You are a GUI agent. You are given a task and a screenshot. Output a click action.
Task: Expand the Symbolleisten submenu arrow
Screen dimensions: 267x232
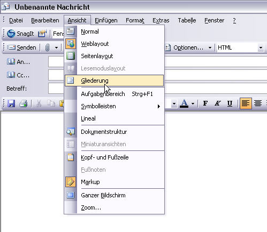pyautogui.click(x=158, y=106)
